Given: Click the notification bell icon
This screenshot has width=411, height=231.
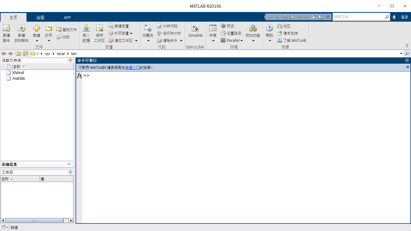Looking at the screenshot, I should 394,17.
